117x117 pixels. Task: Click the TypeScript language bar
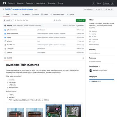click(x=101, y=80)
